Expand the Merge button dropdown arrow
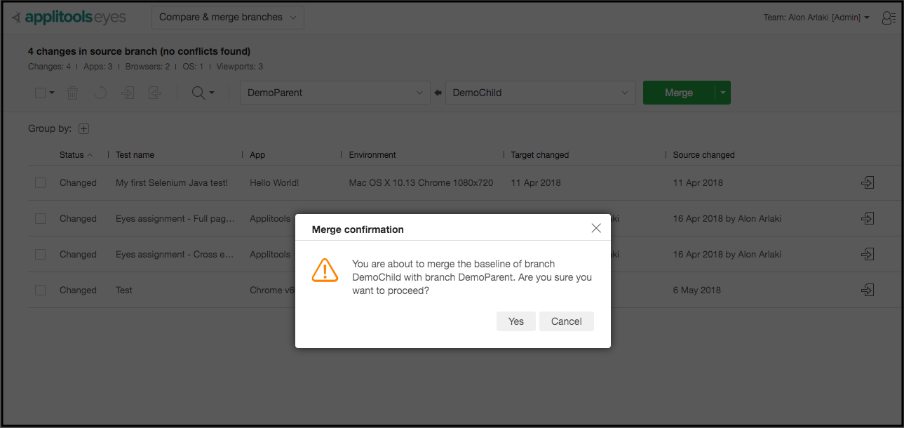 coord(723,93)
